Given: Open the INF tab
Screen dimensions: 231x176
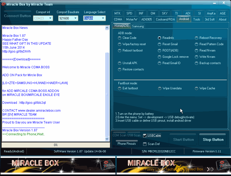Looking at the screenshot, I should point(141,13).
